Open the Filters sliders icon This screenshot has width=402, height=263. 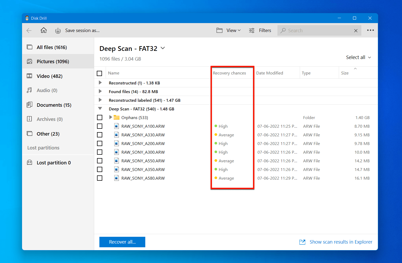click(252, 30)
